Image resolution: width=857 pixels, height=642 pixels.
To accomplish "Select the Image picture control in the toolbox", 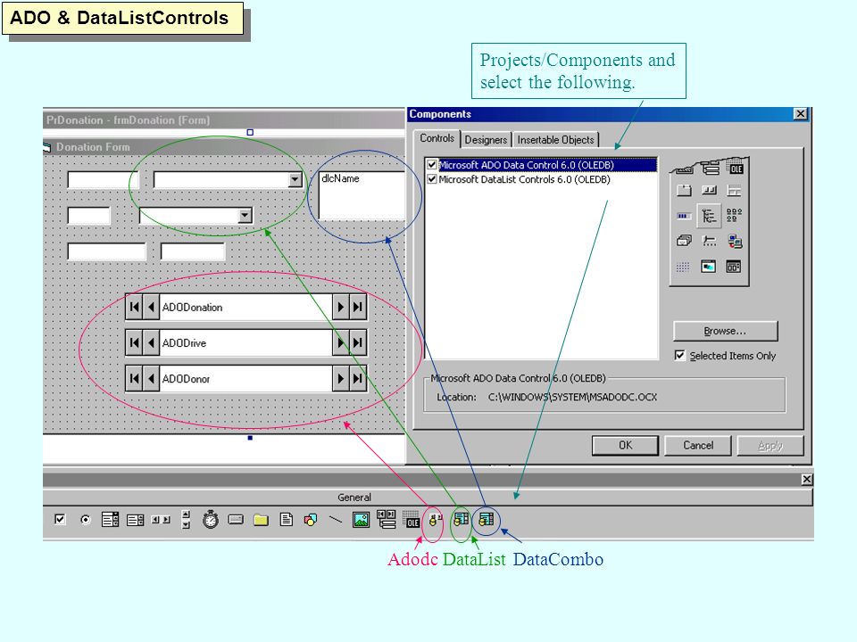I will pos(361,520).
